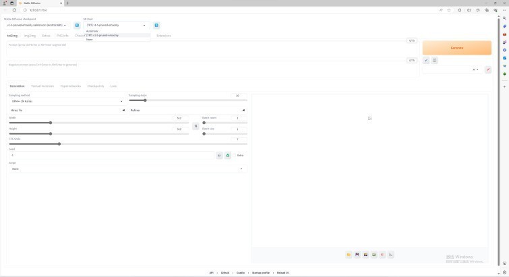Click the Reload UI link
Image resolution: width=509 pixels, height=277 pixels.
click(282, 273)
